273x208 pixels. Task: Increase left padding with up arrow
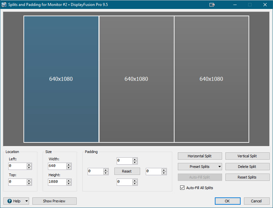[x=106, y=170]
